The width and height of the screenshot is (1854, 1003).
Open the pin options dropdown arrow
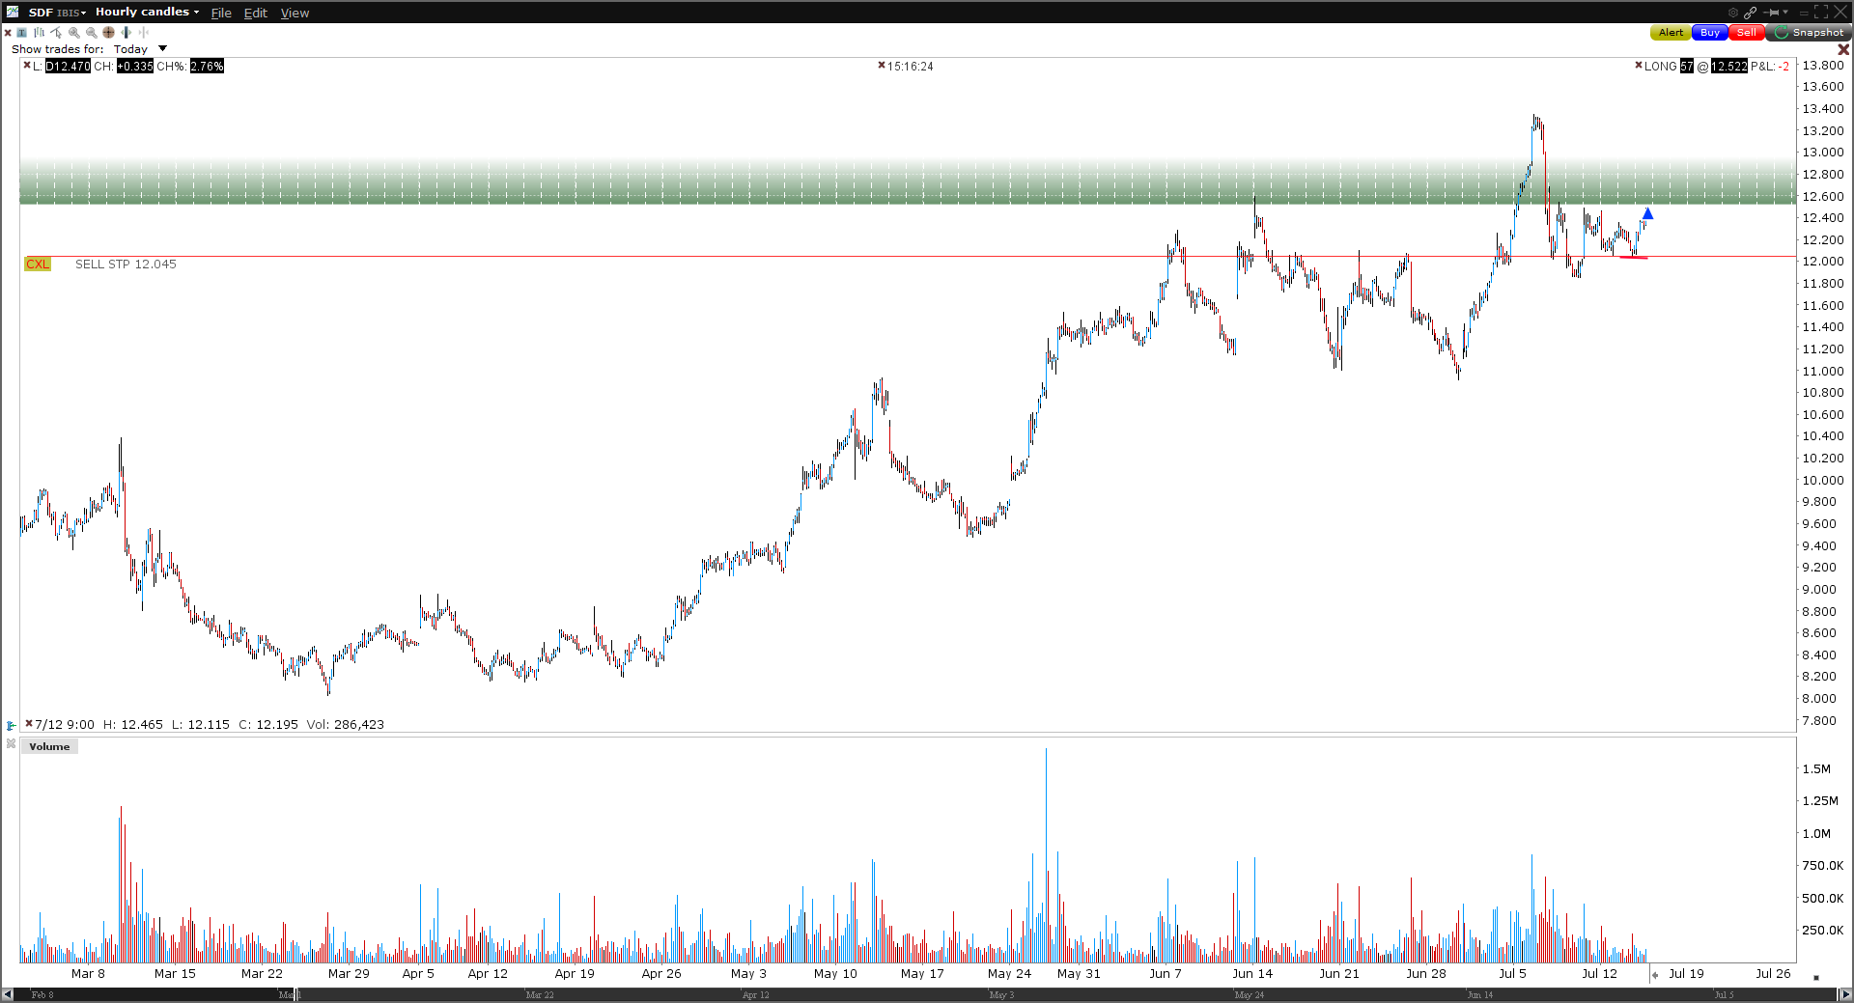(x=1785, y=12)
